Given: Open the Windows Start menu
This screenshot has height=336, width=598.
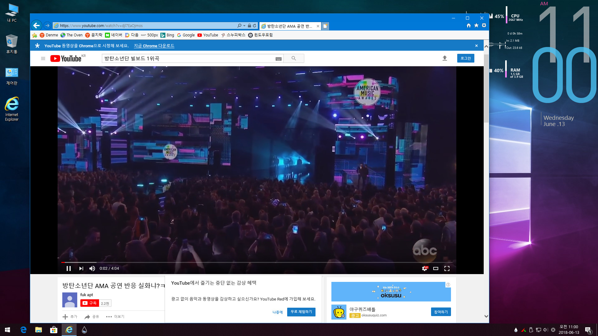Looking at the screenshot, I should [x=7, y=330].
